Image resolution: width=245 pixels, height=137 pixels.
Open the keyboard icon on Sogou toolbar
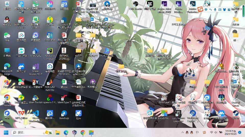[x=220, y=10]
